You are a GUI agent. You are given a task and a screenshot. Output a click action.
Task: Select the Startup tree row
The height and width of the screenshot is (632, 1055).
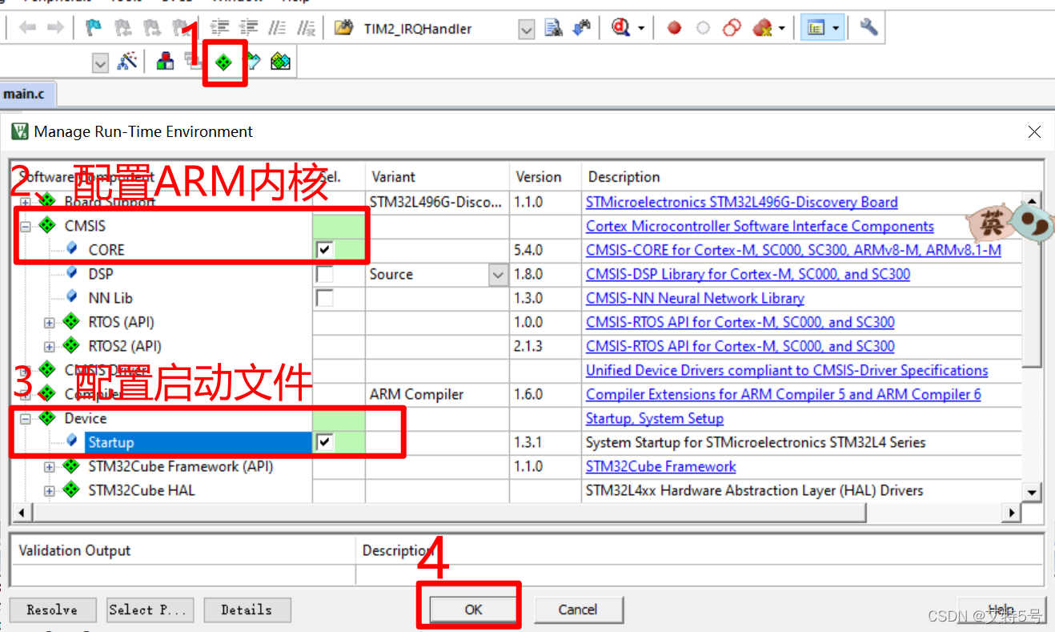click(199, 442)
